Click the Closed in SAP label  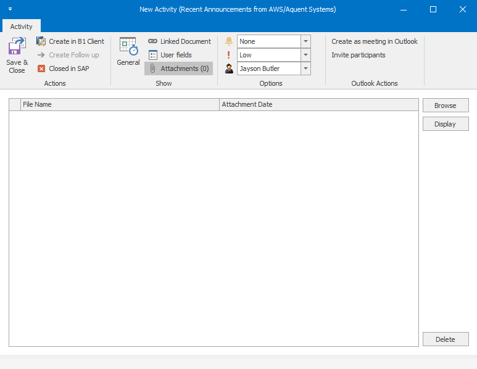click(69, 68)
